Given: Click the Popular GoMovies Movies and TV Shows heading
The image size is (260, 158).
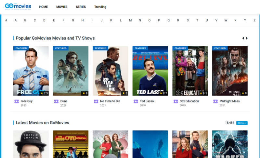Looking at the screenshot, I should (x=55, y=38).
